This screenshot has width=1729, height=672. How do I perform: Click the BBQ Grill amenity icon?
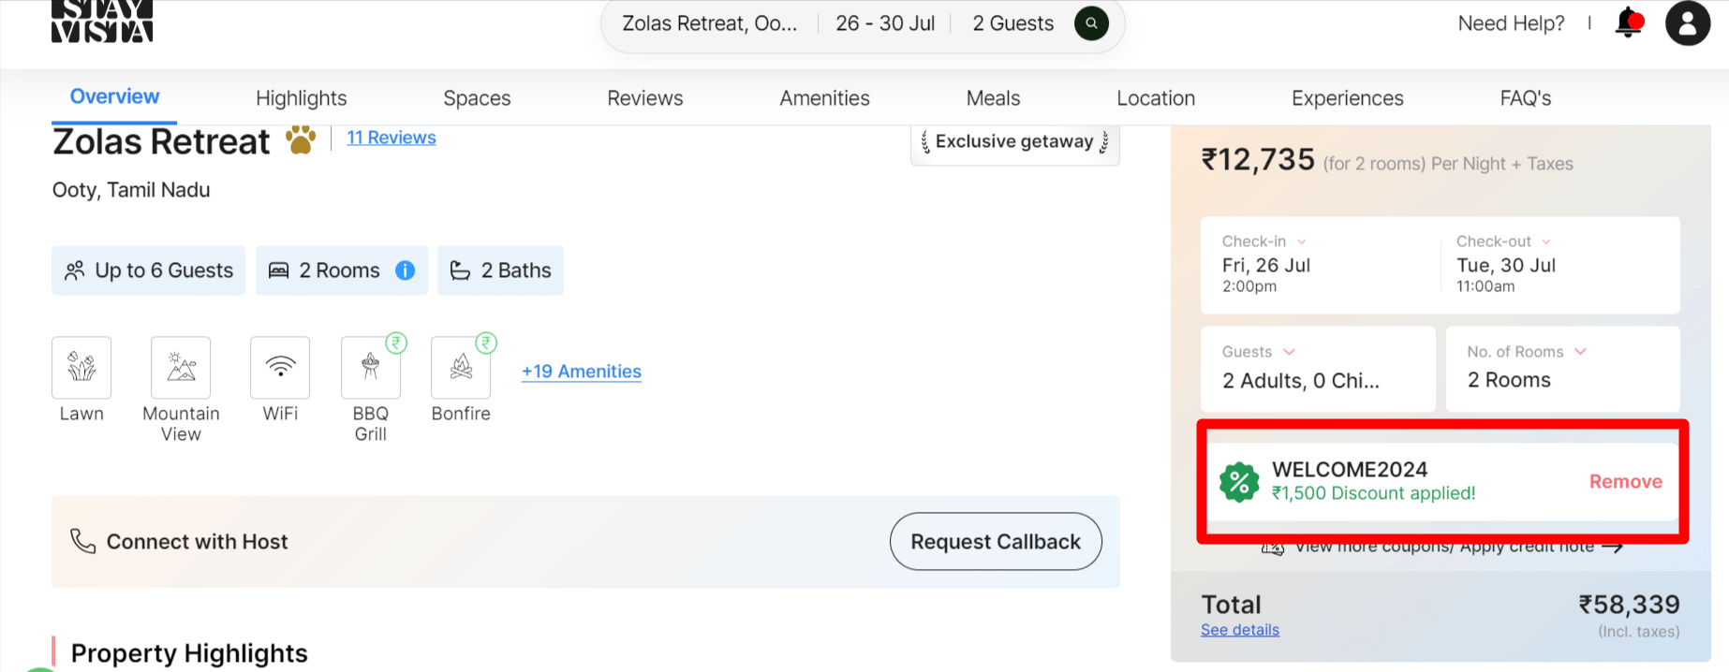pyautogui.click(x=371, y=368)
